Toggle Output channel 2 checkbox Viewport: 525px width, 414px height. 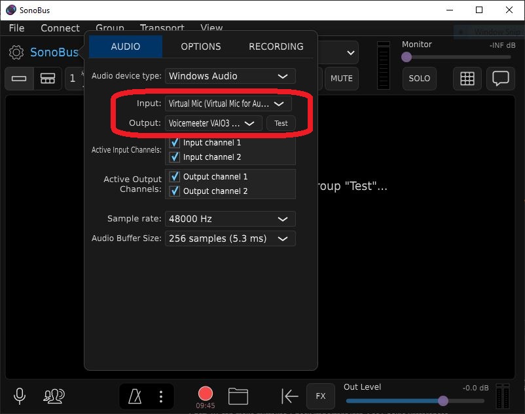coord(174,191)
